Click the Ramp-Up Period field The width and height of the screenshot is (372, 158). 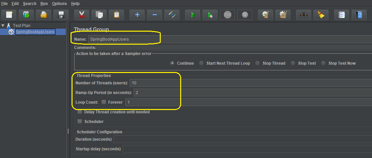253,92
